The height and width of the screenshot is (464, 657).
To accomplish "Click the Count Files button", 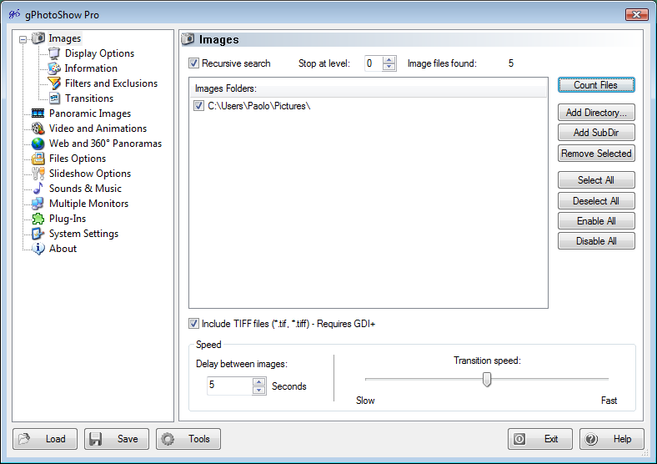I will click(x=596, y=85).
